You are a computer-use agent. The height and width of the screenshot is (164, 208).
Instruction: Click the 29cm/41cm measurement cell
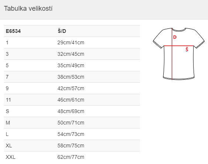pyautogui.click(x=71, y=42)
